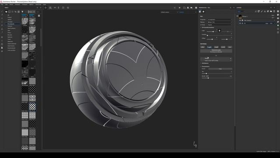Select Smart materials category in Assets list
This screenshot has width=280, height=158.
[x=12, y=44]
